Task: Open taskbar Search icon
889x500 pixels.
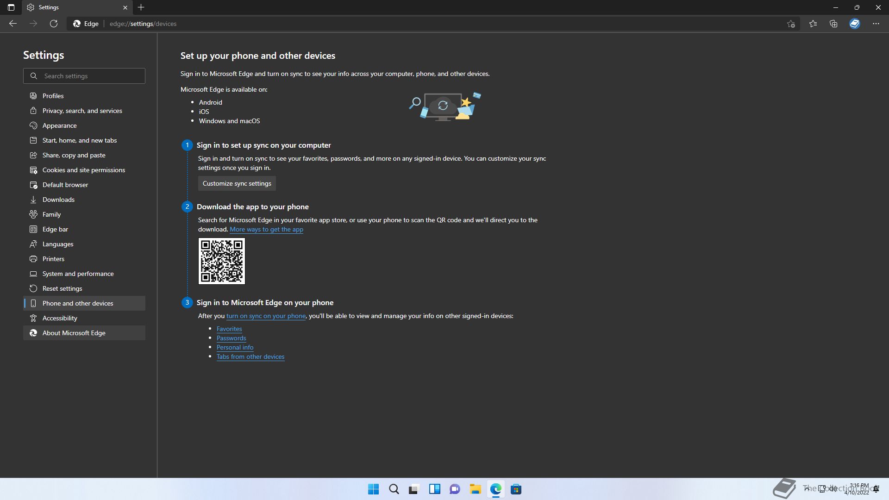Action: click(394, 489)
